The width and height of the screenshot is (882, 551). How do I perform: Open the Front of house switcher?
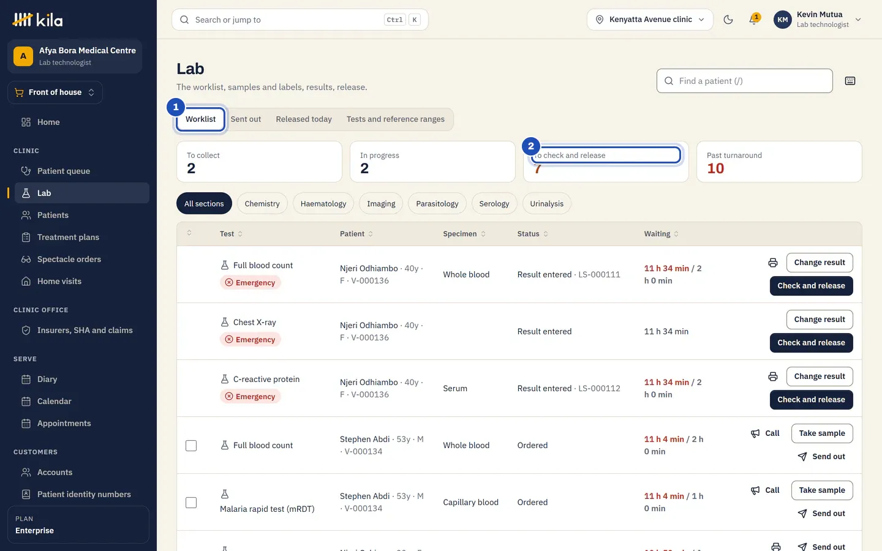click(x=55, y=92)
